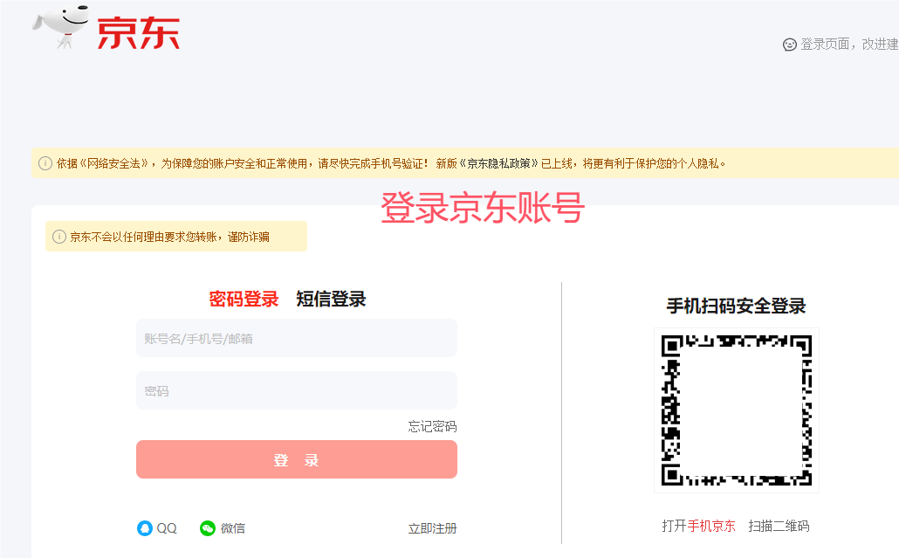
Task: Click the 手机扫码安全登录 heading
Action: coord(736,307)
